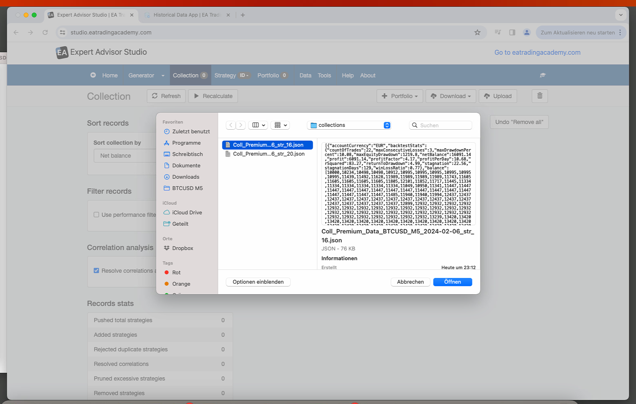Select file Coll_Premium...6_str_20.json
636x404 pixels.
[267, 154]
